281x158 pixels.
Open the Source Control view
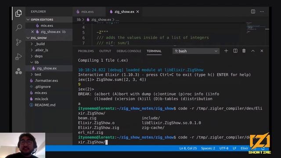click(x=18, y=42)
